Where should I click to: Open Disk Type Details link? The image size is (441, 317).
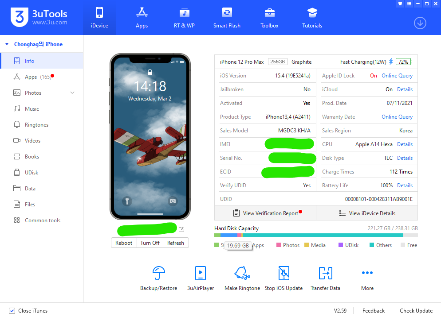[x=405, y=158]
